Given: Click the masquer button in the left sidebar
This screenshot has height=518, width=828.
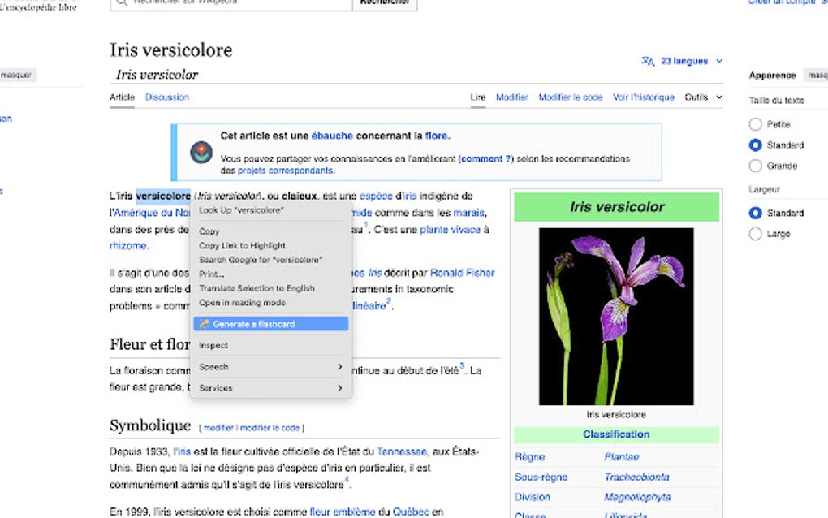Looking at the screenshot, I should pyautogui.click(x=16, y=75).
